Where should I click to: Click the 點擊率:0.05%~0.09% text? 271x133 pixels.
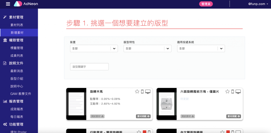pyautogui.click(x=105, y=99)
